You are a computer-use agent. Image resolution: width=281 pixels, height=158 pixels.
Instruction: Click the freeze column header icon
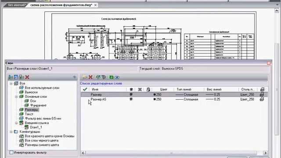click(x=140, y=89)
